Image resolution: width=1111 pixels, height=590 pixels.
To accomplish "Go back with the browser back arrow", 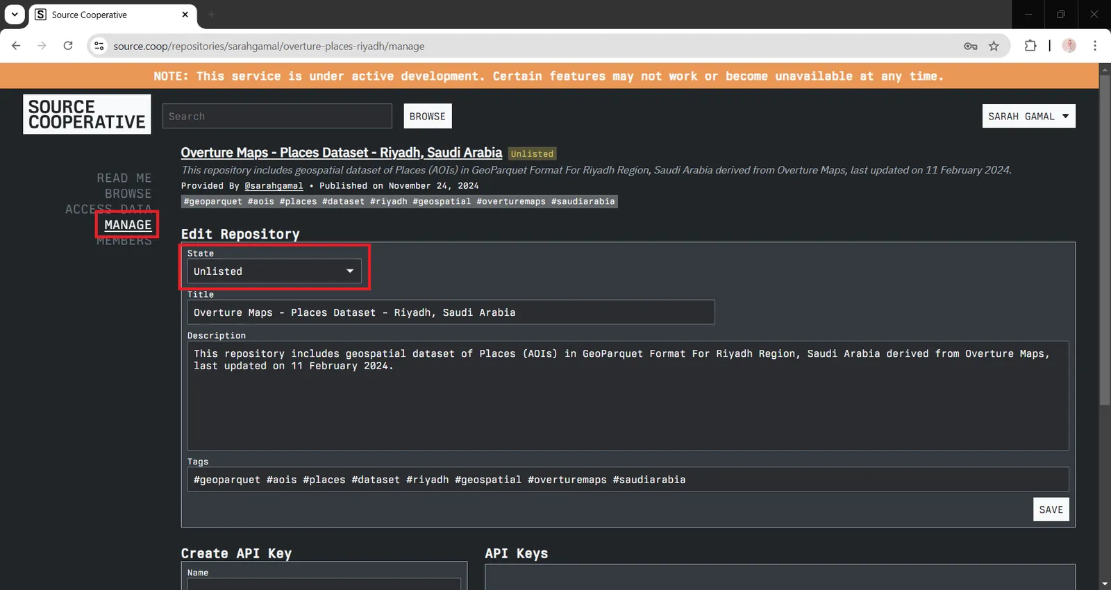I will pos(16,46).
